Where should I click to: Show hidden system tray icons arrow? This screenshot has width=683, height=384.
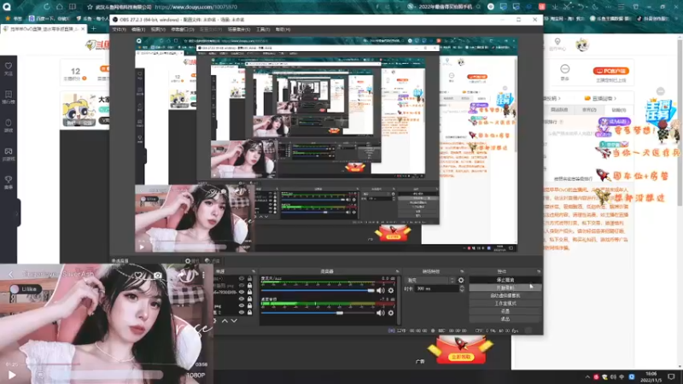[x=587, y=377]
